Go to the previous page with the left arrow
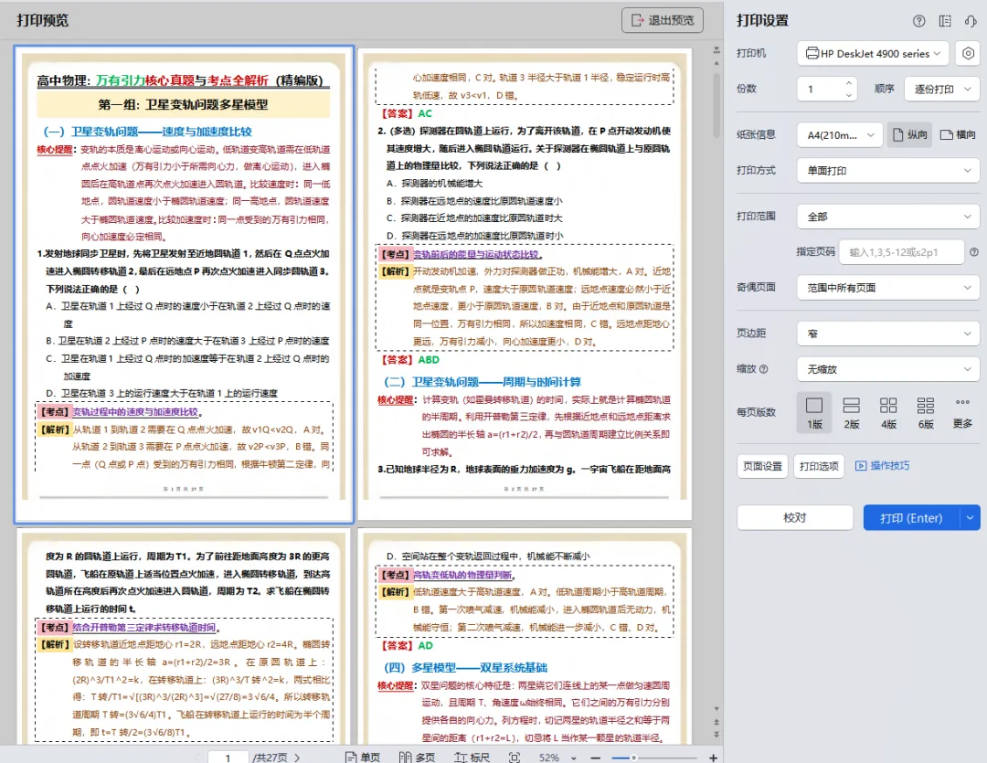Viewport: 987px width, 763px height. coord(197,758)
